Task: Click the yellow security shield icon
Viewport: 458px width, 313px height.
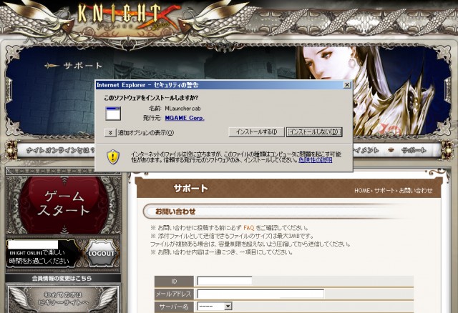Action: 113,157
